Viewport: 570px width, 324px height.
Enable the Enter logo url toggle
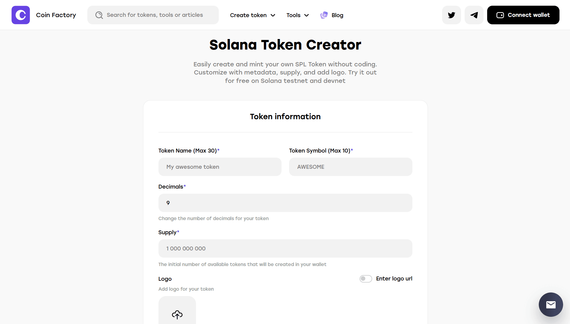366,279
